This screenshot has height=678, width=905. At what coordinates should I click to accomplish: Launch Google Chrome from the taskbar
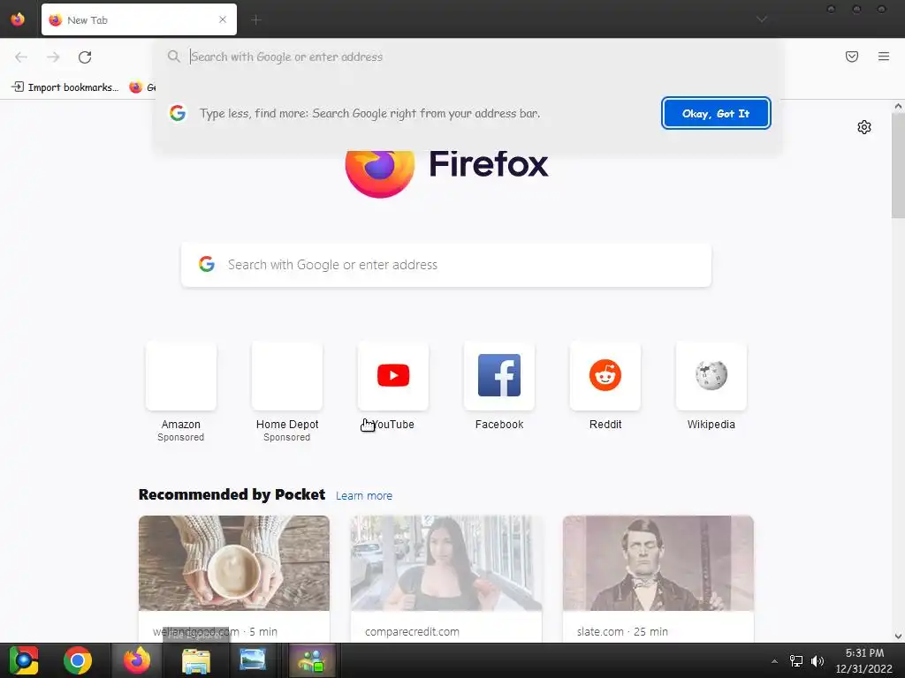pyautogui.click(x=78, y=660)
